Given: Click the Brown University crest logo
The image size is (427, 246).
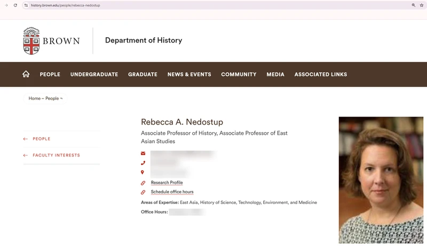Looking at the screenshot, I should coord(31,40).
